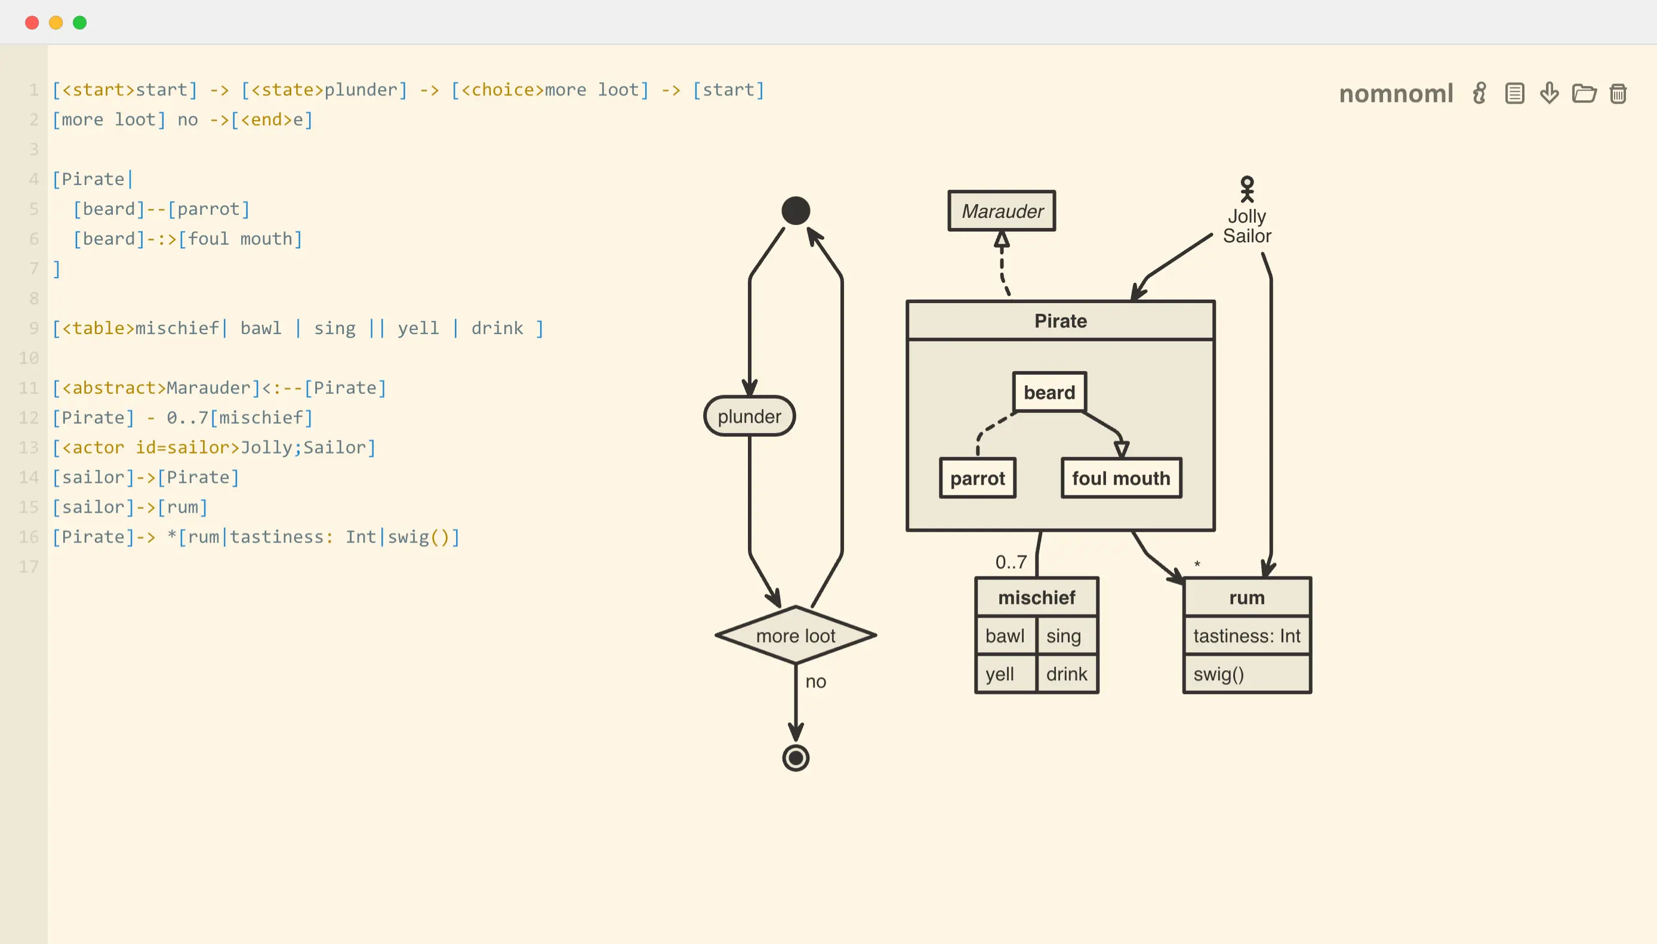The height and width of the screenshot is (944, 1657).
Task: Click the nomnoml logo title
Action: click(1396, 94)
